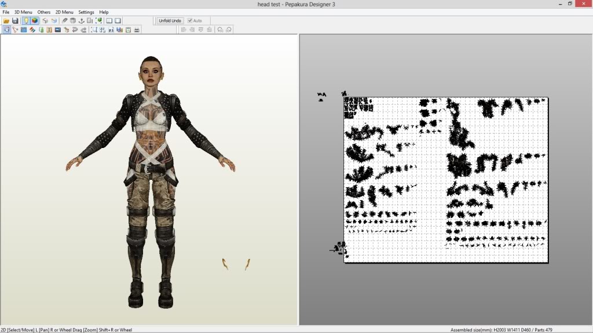Click the white unfolded pattern sheet
Viewport: 593px width, 333px height.
point(446,180)
